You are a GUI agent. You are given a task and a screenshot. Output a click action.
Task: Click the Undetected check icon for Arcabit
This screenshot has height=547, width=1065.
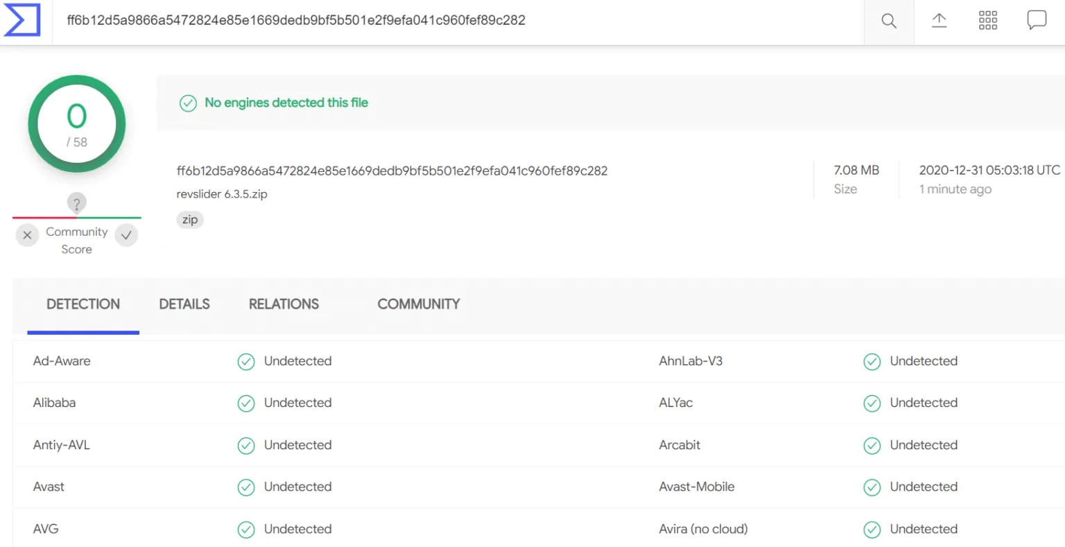click(872, 446)
